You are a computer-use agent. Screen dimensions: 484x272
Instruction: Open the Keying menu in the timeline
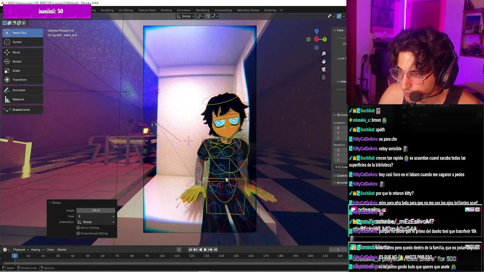coord(37,249)
